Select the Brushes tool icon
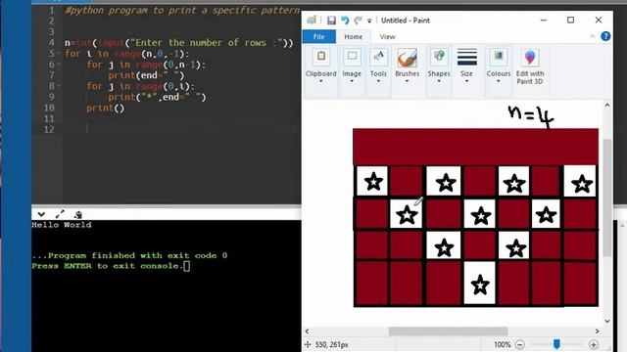This screenshot has height=352, width=627. 407,58
